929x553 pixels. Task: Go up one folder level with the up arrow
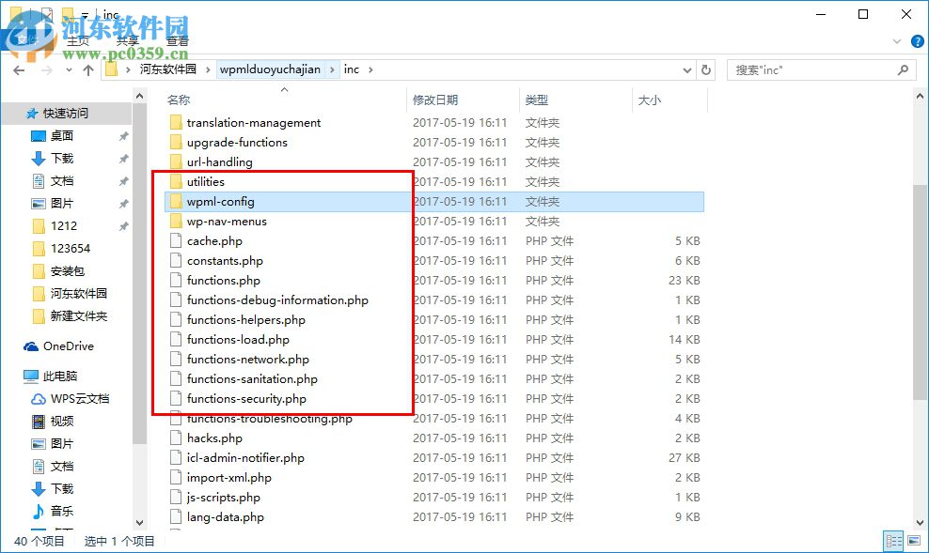click(87, 69)
